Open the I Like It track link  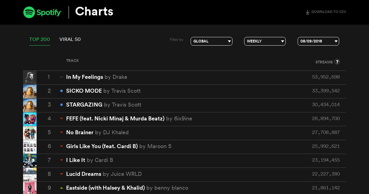point(76,160)
